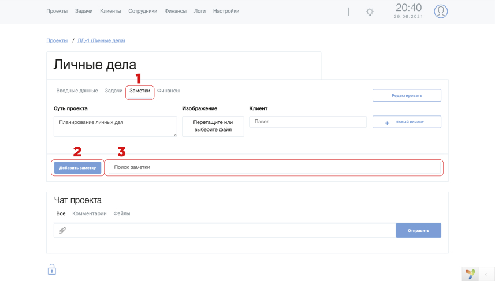Image resolution: width=495 pixels, height=281 pixels.
Task: Open the Финансы top menu item
Action: (x=175, y=11)
